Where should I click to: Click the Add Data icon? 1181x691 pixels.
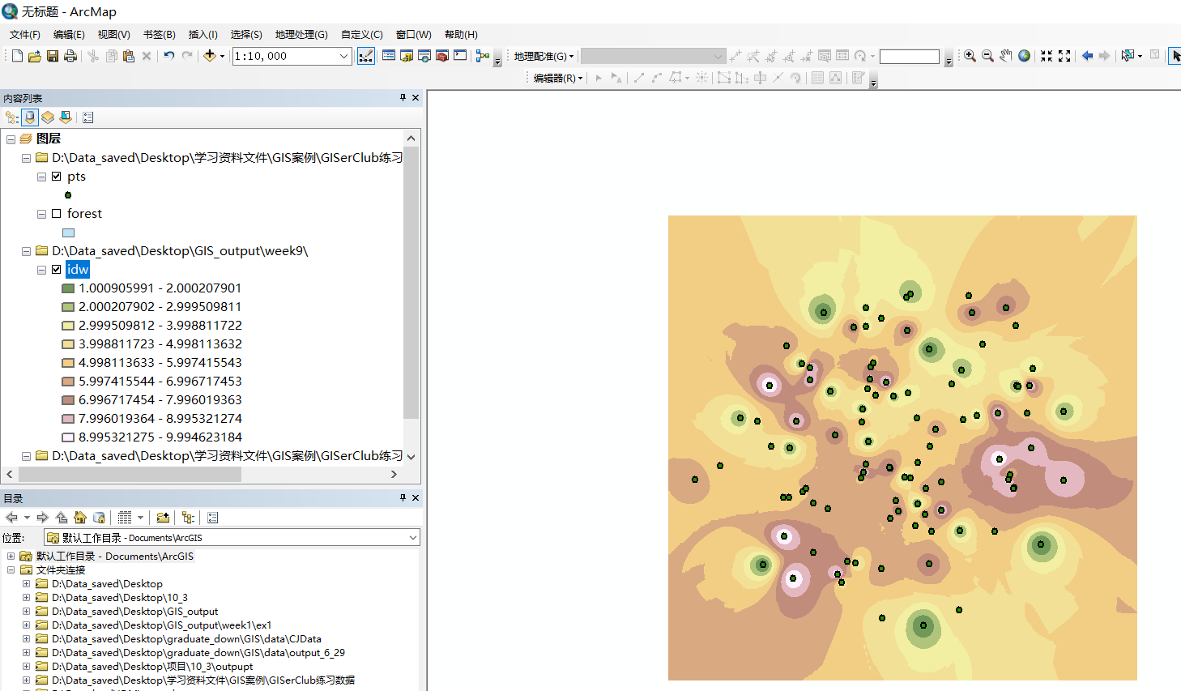pos(209,56)
